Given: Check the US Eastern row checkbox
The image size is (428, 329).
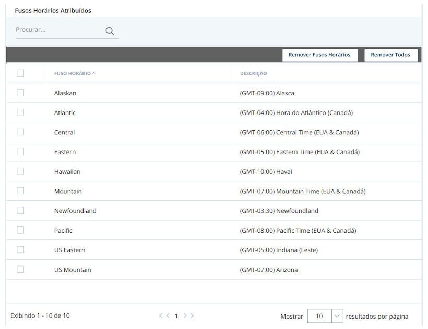Looking at the screenshot, I should click(20, 249).
